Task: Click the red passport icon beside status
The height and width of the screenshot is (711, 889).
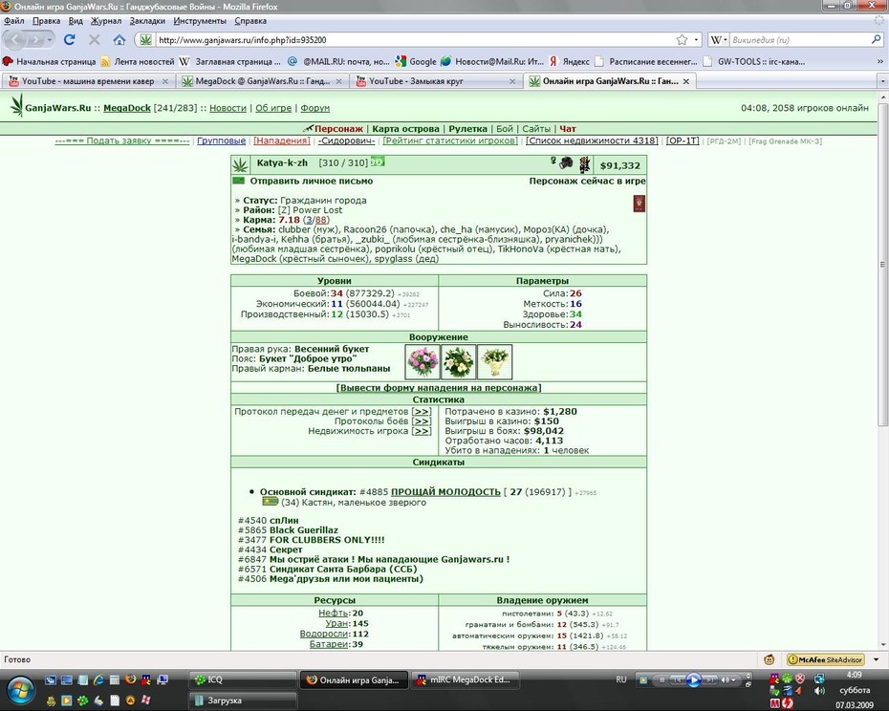Action: (x=639, y=204)
